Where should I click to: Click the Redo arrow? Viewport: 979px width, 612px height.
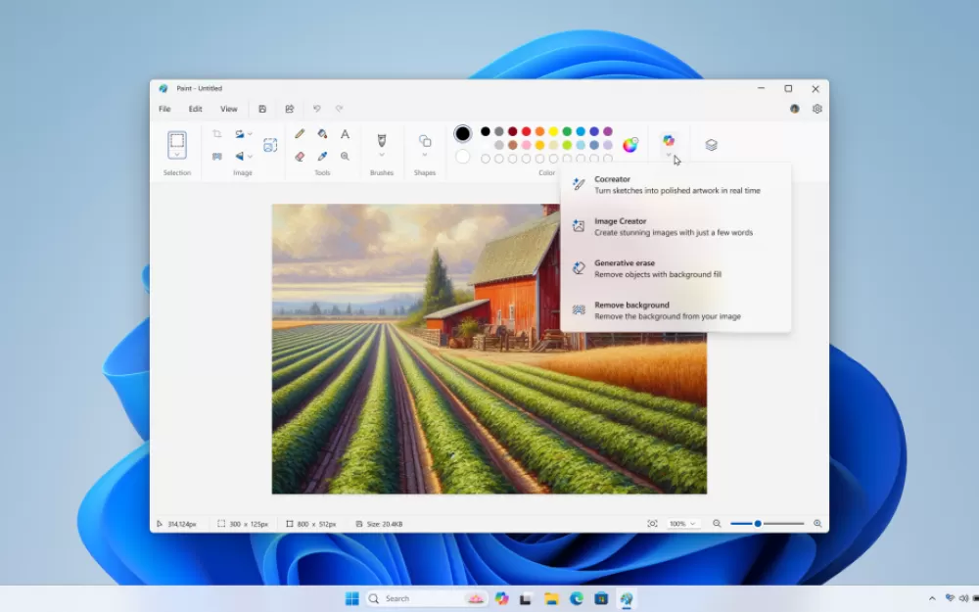point(339,109)
